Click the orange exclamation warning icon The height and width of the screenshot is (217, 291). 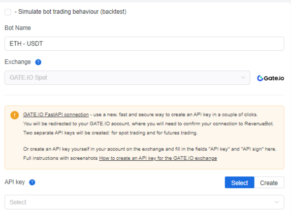click(15, 115)
